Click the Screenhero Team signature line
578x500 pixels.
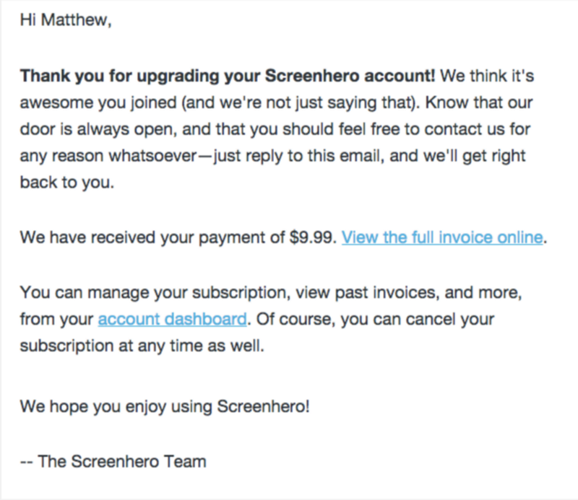click(x=113, y=462)
